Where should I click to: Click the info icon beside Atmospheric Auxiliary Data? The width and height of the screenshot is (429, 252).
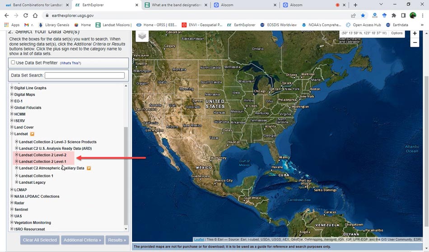[x=89, y=168]
